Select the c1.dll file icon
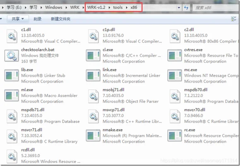 point(12,36)
